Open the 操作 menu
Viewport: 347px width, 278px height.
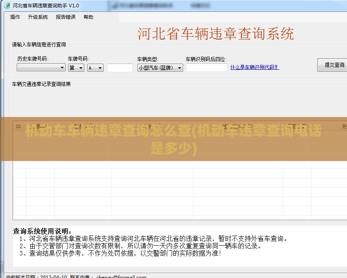tap(15, 17)
